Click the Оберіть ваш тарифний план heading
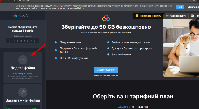 (133, 97)
